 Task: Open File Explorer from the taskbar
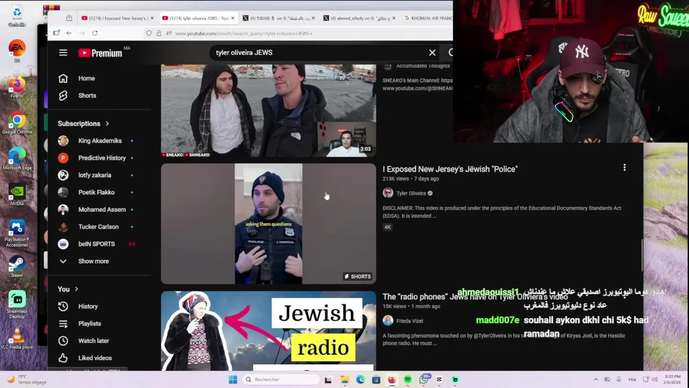pyautogui.click(x=344, y=379)
